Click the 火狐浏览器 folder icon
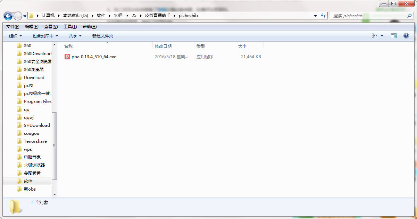The image size is (417, 219). pyautogui.click(x=19, y=165)
